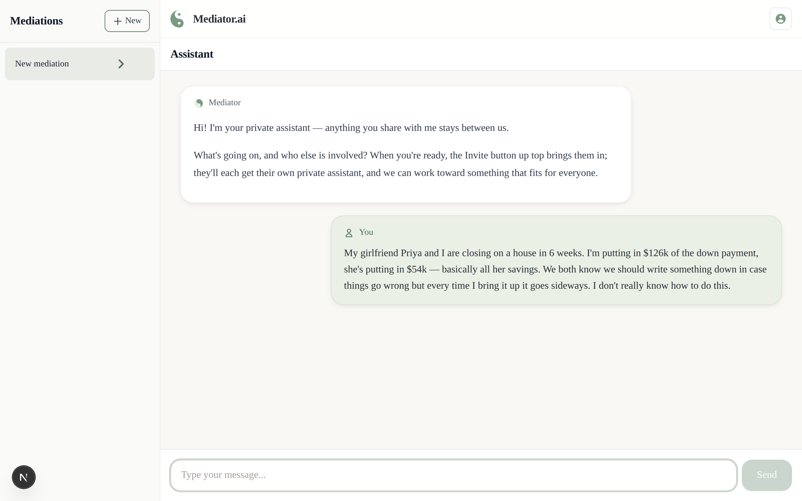The width and height of the screenshot is (802, 501).
Task: Click the Mediator avatar in the greeting bubble
Action: click(x=199, y=103)
